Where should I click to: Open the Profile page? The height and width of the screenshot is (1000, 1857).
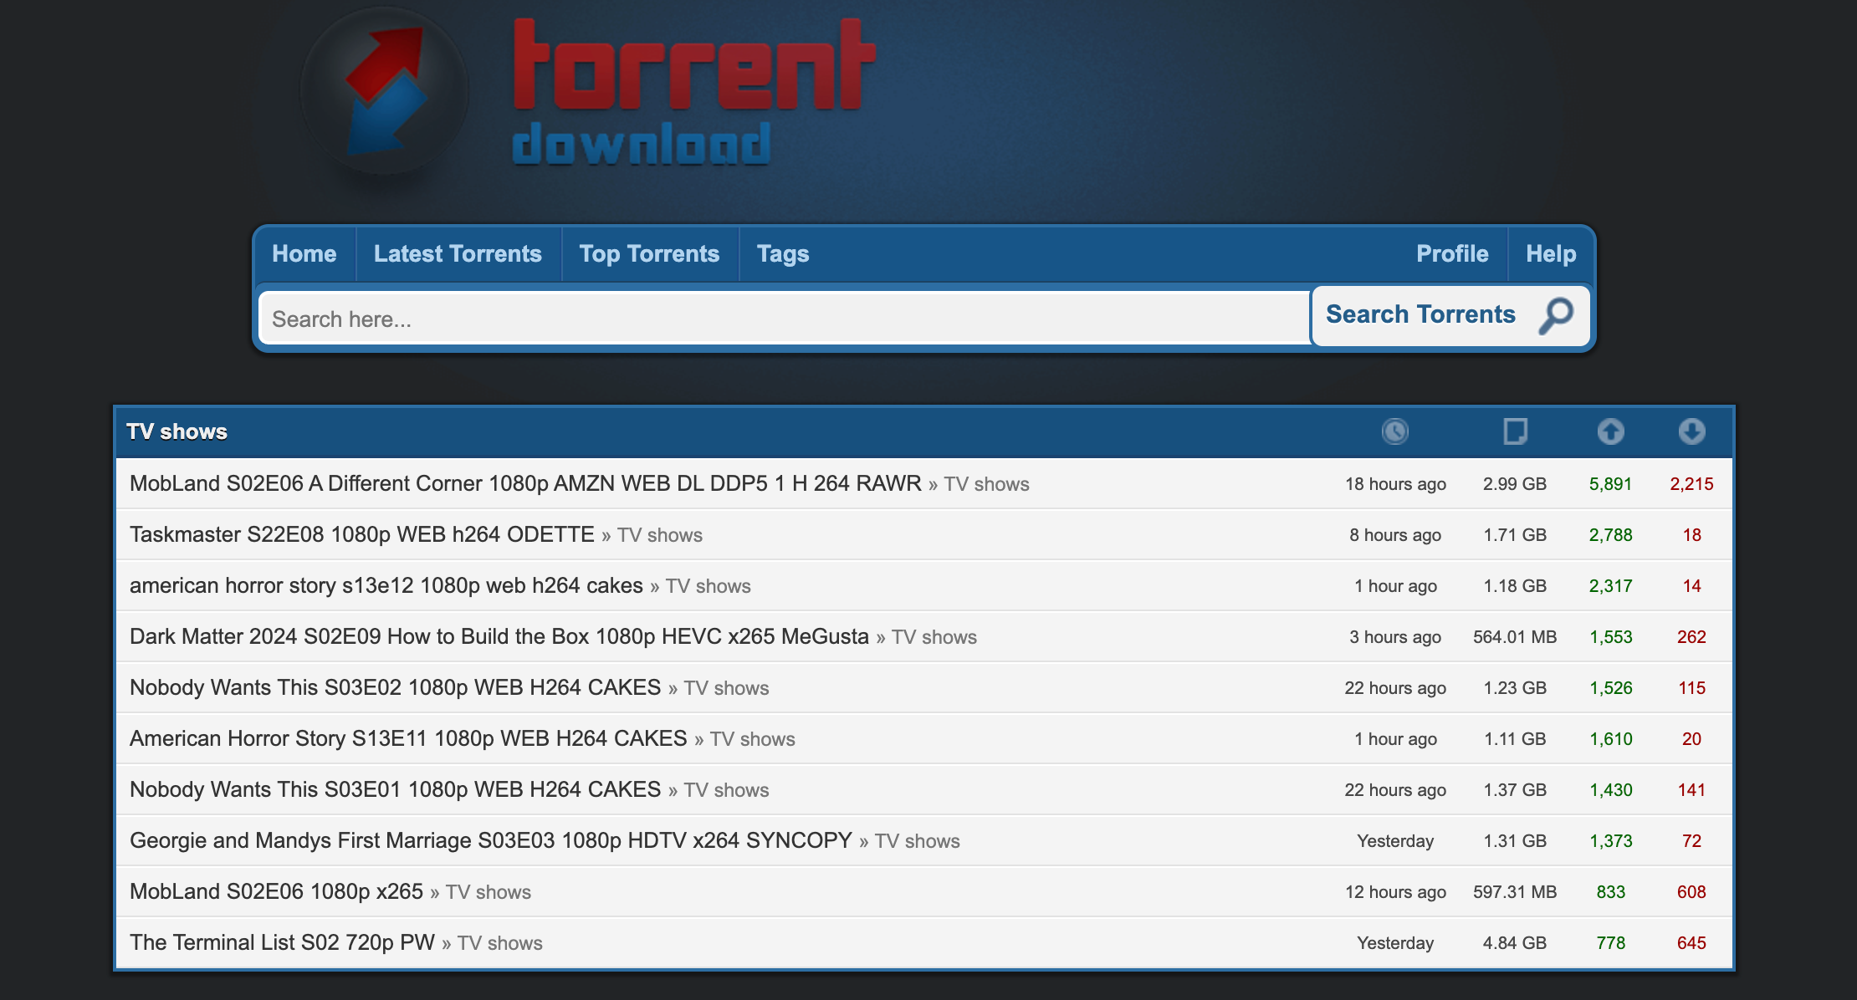(1452, 253)
